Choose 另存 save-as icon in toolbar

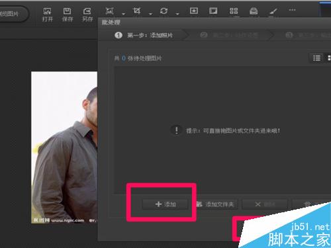point(87,15)
